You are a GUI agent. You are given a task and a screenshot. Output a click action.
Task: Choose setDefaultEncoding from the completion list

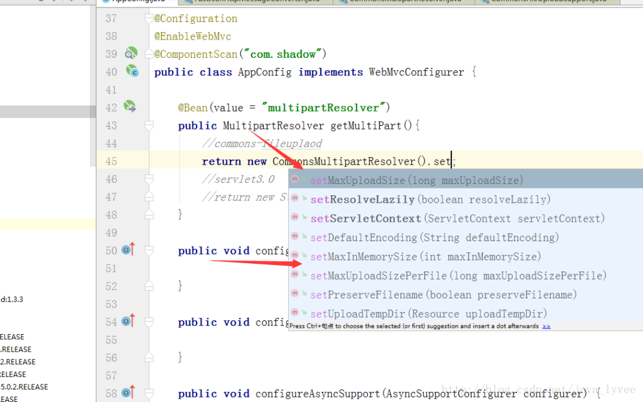(465, 237)
